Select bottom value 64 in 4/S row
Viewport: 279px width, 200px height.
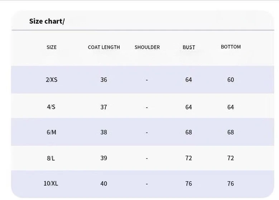(231, 107)
